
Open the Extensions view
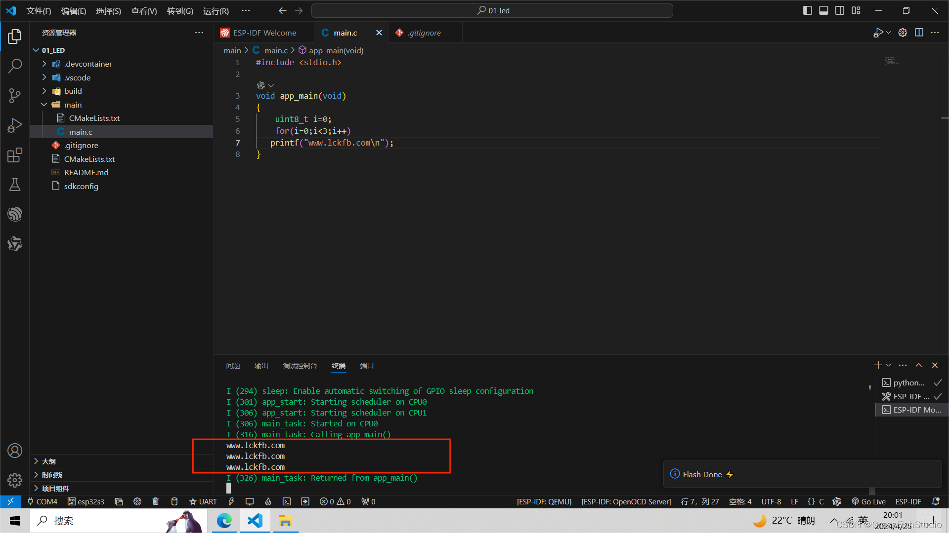click(x=15, y=155)
